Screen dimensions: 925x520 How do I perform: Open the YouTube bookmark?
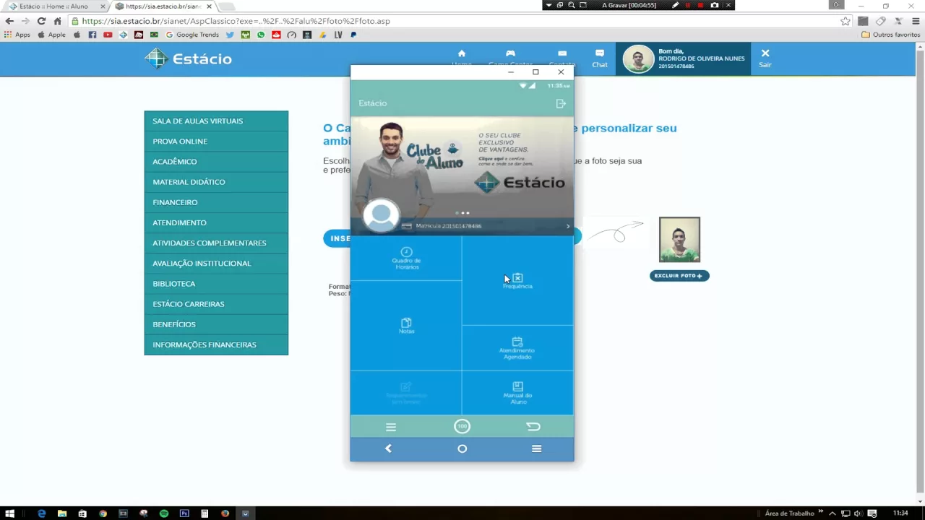coord(108,35)
